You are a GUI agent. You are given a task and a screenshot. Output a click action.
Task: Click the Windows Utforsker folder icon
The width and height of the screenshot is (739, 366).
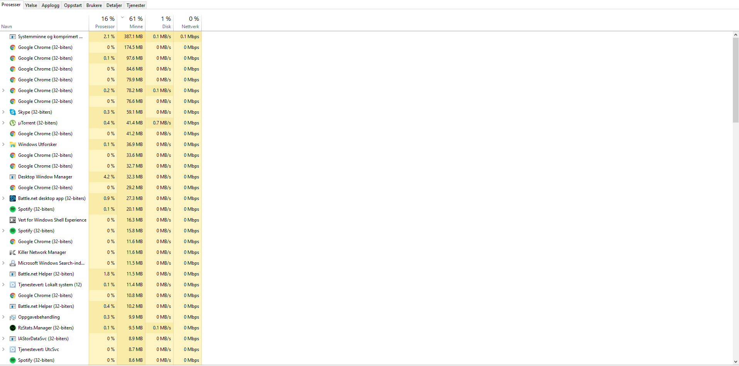click(x=13, y=144)
